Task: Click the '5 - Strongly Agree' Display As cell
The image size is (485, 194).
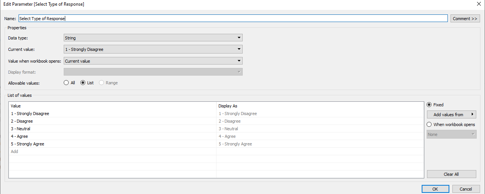Action: (x=235, y=144)
